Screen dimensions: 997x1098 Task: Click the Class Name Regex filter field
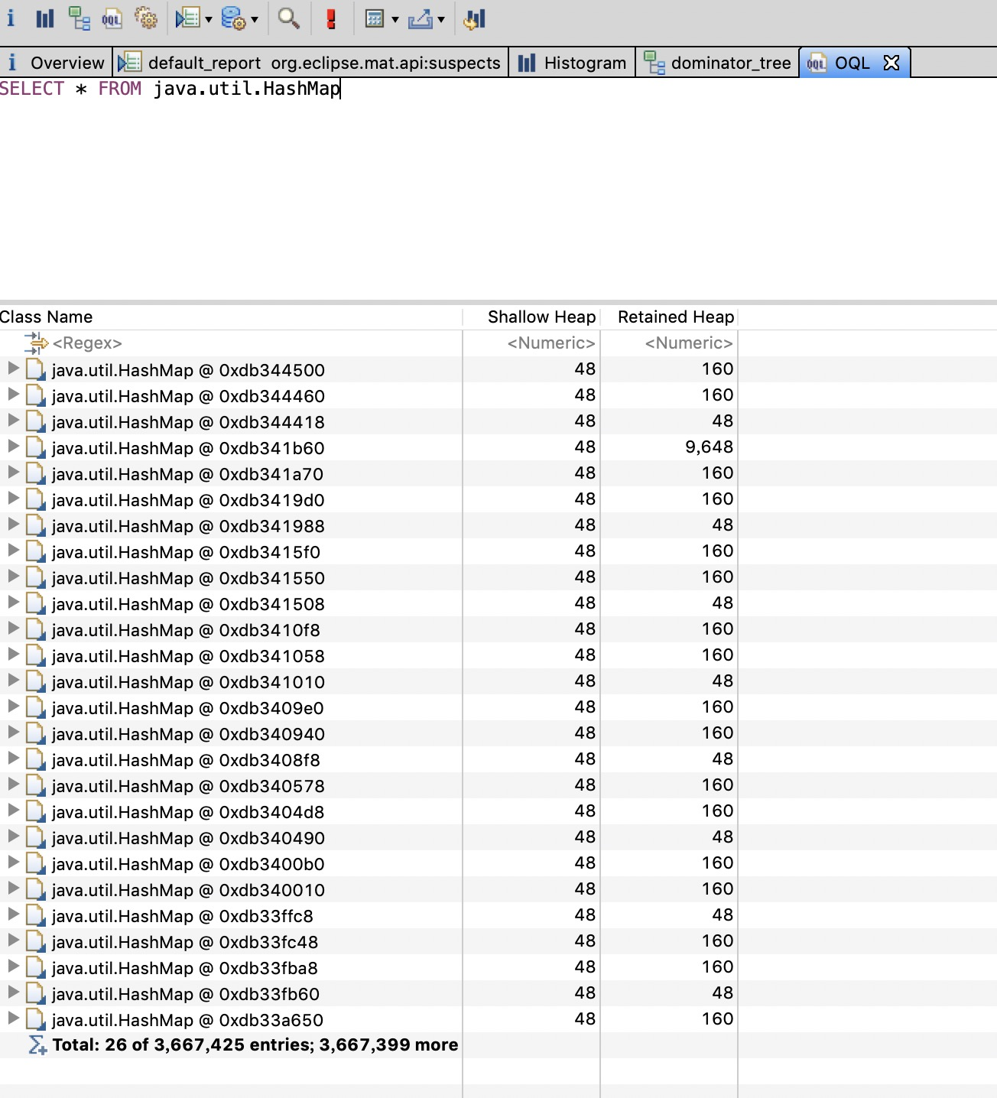pos(231,343)
